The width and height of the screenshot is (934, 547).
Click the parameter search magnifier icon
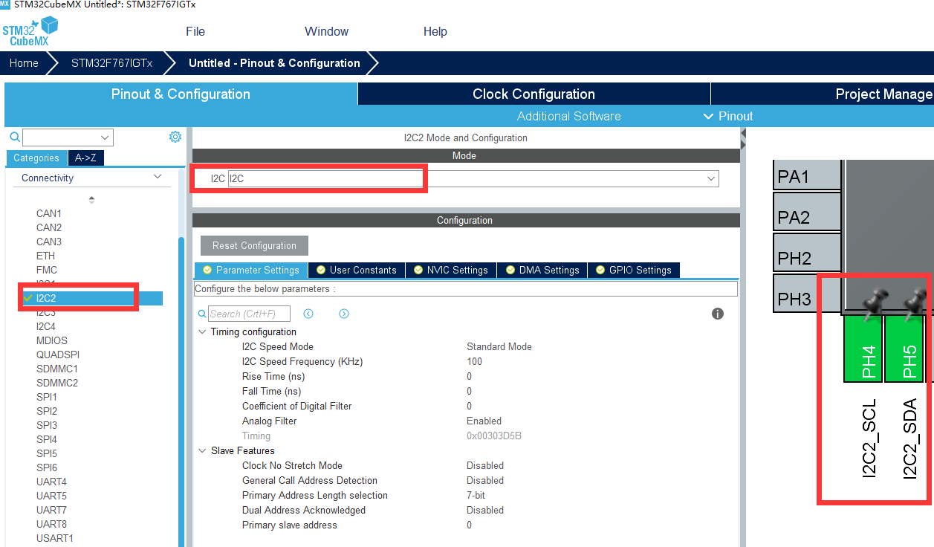point(203,314)
